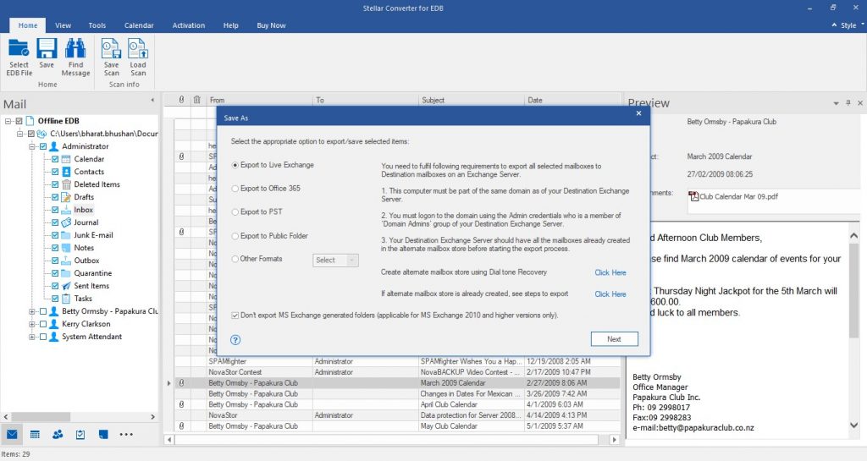Collapse the Administrator mailbox node
This screenshot has height=461, width=867.
pyautogui.click(x=32, y=146)
